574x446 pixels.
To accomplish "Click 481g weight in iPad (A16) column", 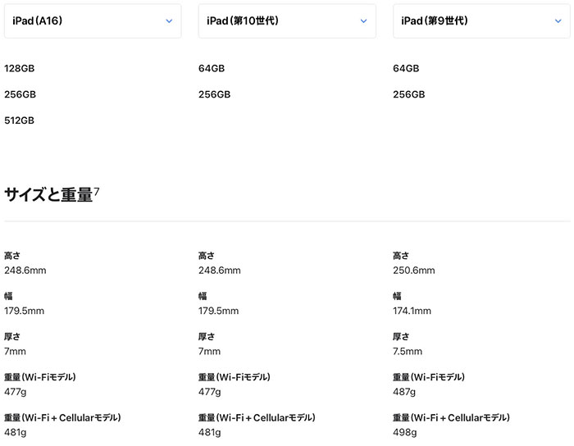I will coord(16,432).
